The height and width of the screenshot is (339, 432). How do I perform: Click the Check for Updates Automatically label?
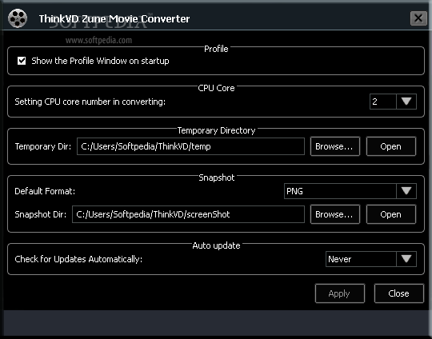point(78,259)
